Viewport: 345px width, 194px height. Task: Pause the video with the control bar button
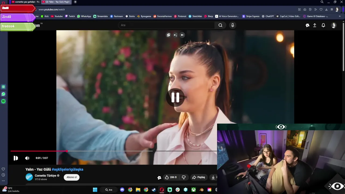tap(16, 158)
